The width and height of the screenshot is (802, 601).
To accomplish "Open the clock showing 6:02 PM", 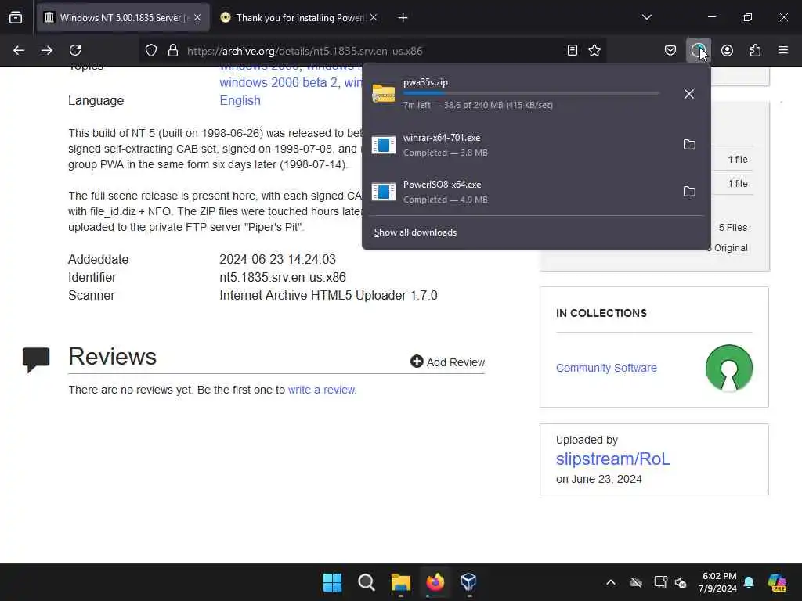I will point(718,582).
